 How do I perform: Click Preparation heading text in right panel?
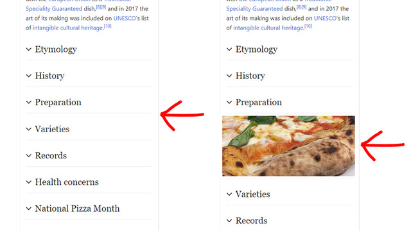click(259, 102)
